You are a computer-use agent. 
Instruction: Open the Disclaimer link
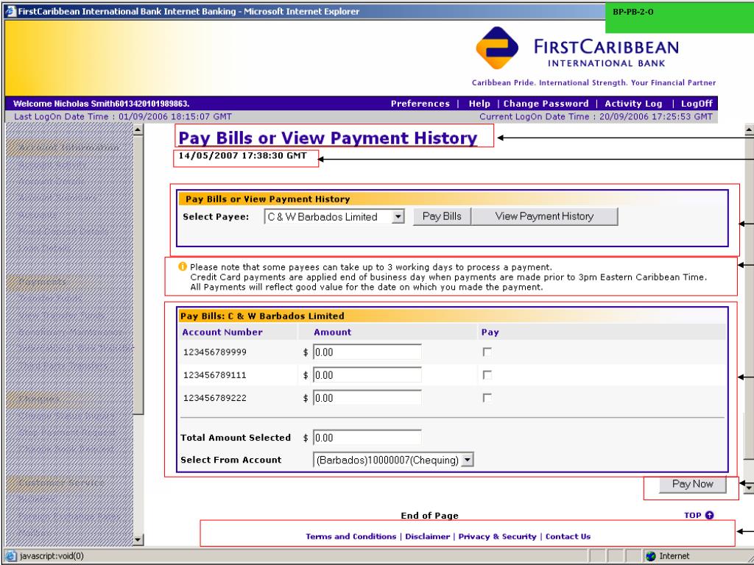coord(428,536)
